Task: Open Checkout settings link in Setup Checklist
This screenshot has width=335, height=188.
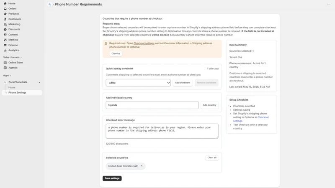Action: pyautogui.click(x=263, y=117)
